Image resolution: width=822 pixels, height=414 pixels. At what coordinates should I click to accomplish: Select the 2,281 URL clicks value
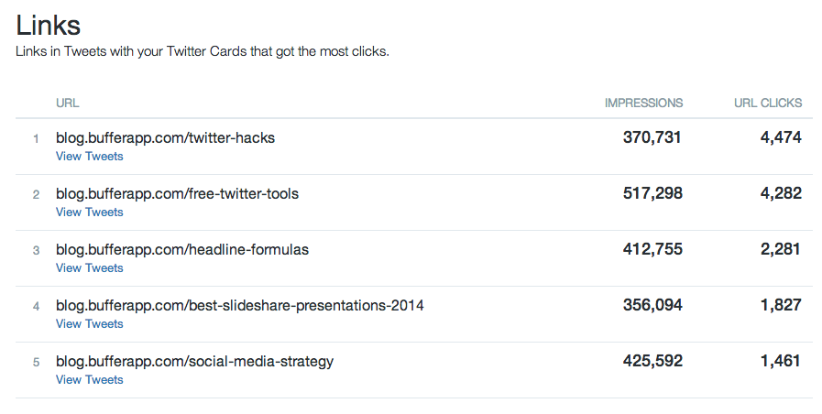[781, 249]
